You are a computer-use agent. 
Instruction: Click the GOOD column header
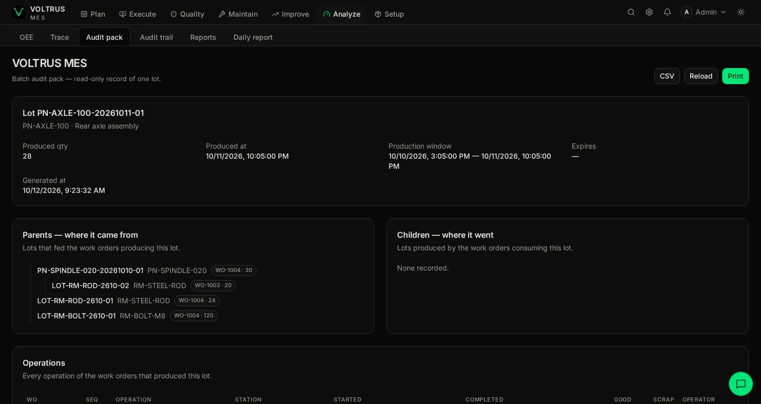point(623,399)
